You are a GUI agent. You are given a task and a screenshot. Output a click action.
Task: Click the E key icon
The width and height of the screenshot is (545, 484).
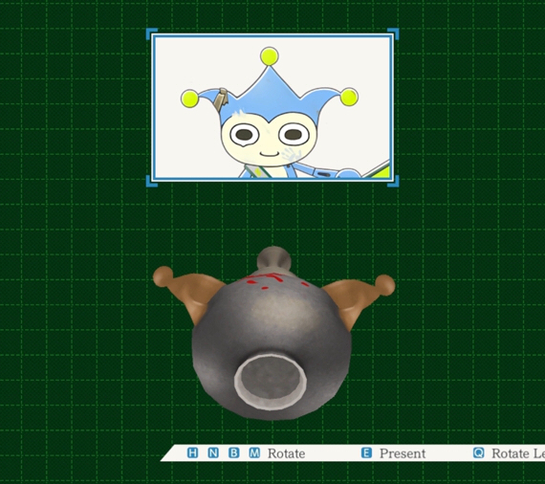366,453
